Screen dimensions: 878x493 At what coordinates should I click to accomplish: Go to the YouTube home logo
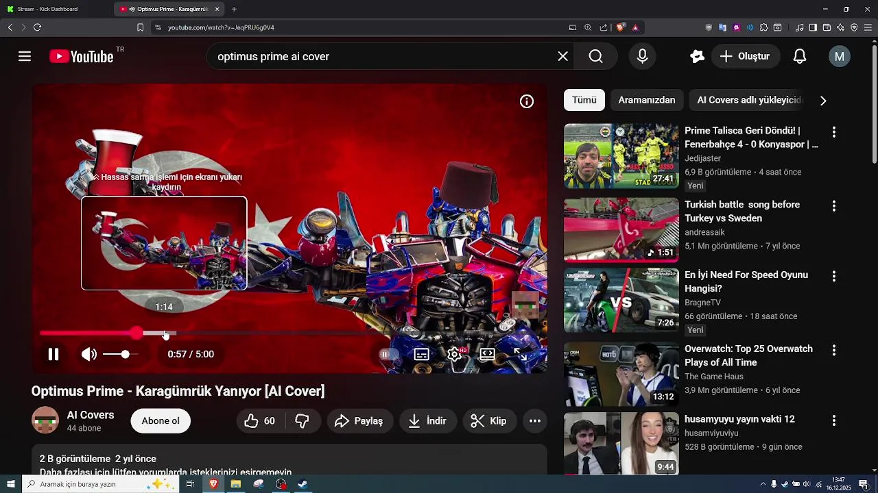(x=82, y=56)
